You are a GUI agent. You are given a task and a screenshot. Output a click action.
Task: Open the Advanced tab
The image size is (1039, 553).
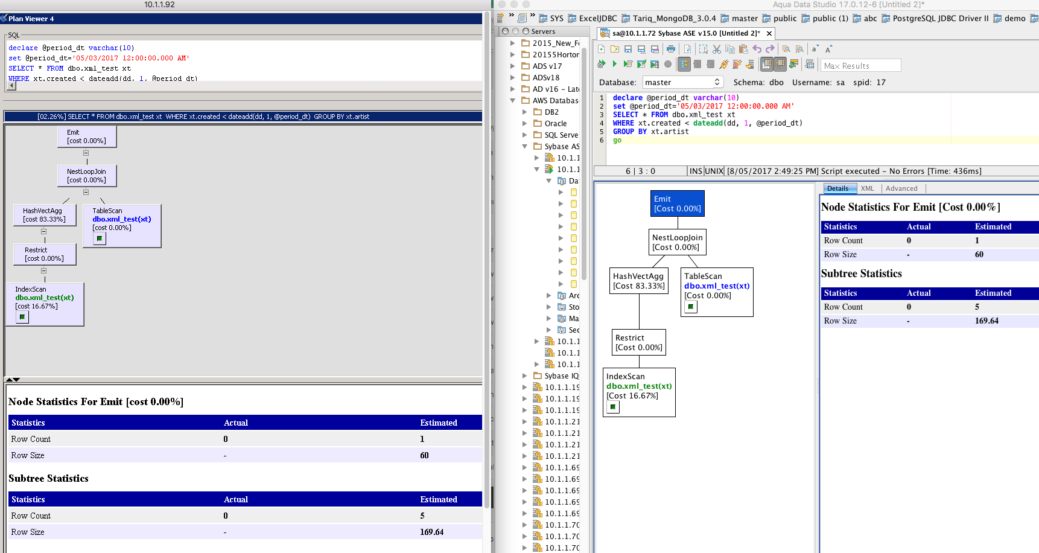901,188
